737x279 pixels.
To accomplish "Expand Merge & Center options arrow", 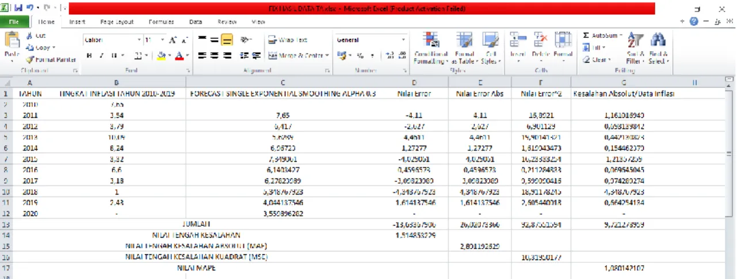I will tap(327, 56).
